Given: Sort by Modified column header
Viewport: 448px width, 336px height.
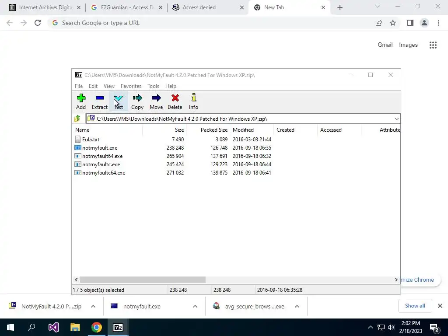Looking at the screenshot, I should [x=252, y=129].
